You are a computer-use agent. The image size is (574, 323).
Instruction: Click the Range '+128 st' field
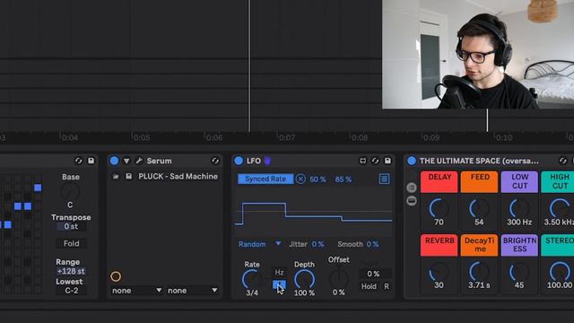pyautogui.click(x=72, y=271)
